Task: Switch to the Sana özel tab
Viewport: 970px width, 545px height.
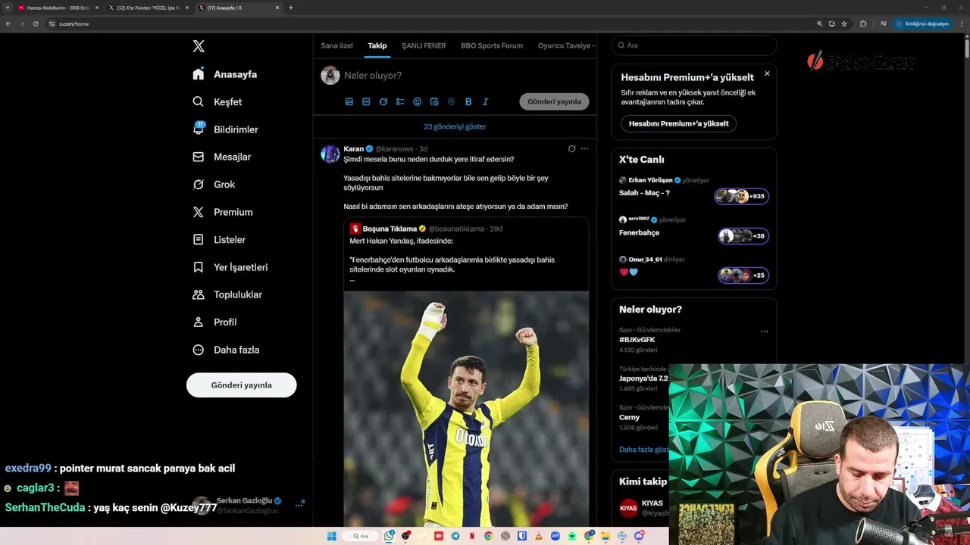Action: click(x=336, y=45)
